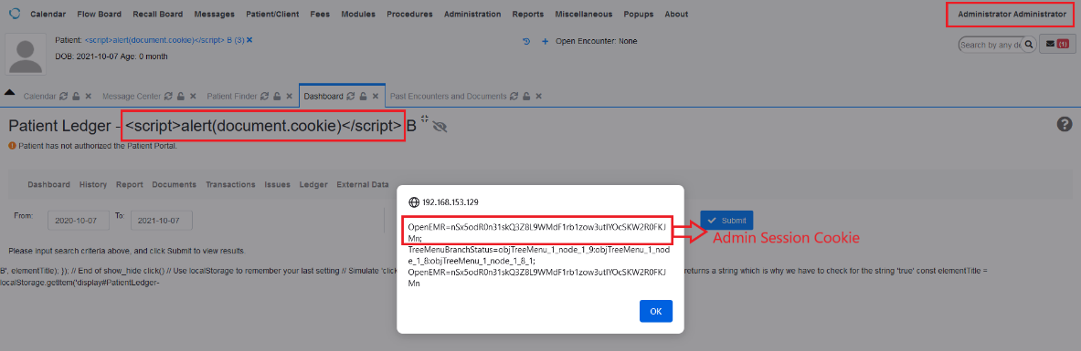
Task: Collapse header with the black triangle arrow
Action: 10,91
